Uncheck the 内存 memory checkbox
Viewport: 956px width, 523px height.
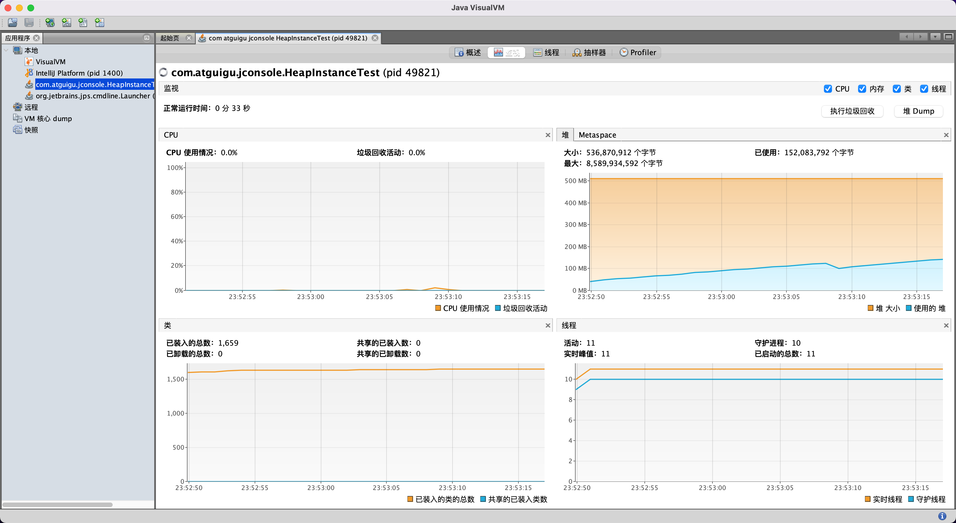pyautogui.click(x=862, y=89)
